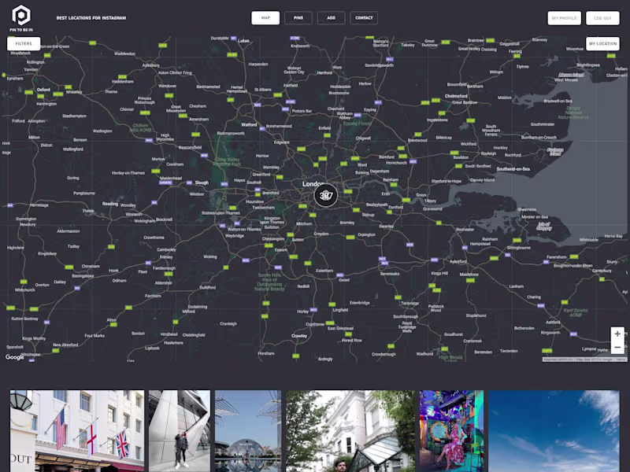Image resolution: width=630 pixels, height=472 pixels.
Task: Open the glass dome reflection photo
Action: tap(248, 431)
